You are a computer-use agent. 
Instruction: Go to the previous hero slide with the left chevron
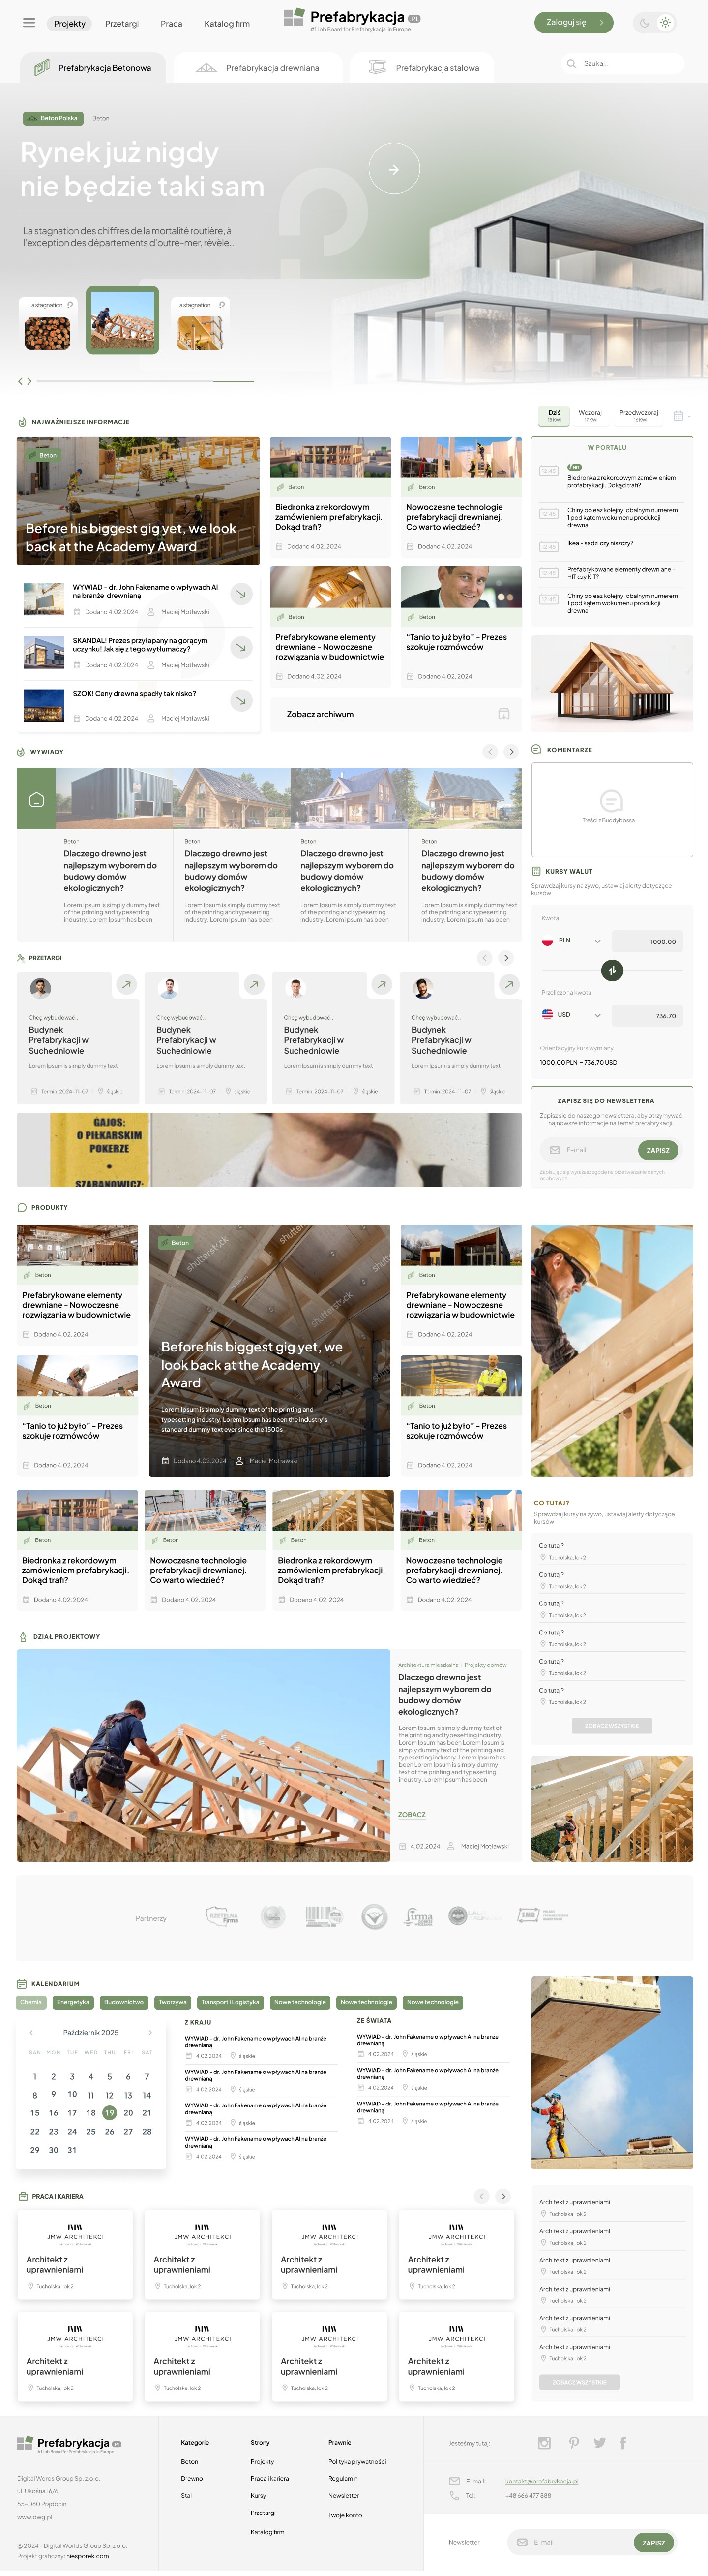pos(20,381)
